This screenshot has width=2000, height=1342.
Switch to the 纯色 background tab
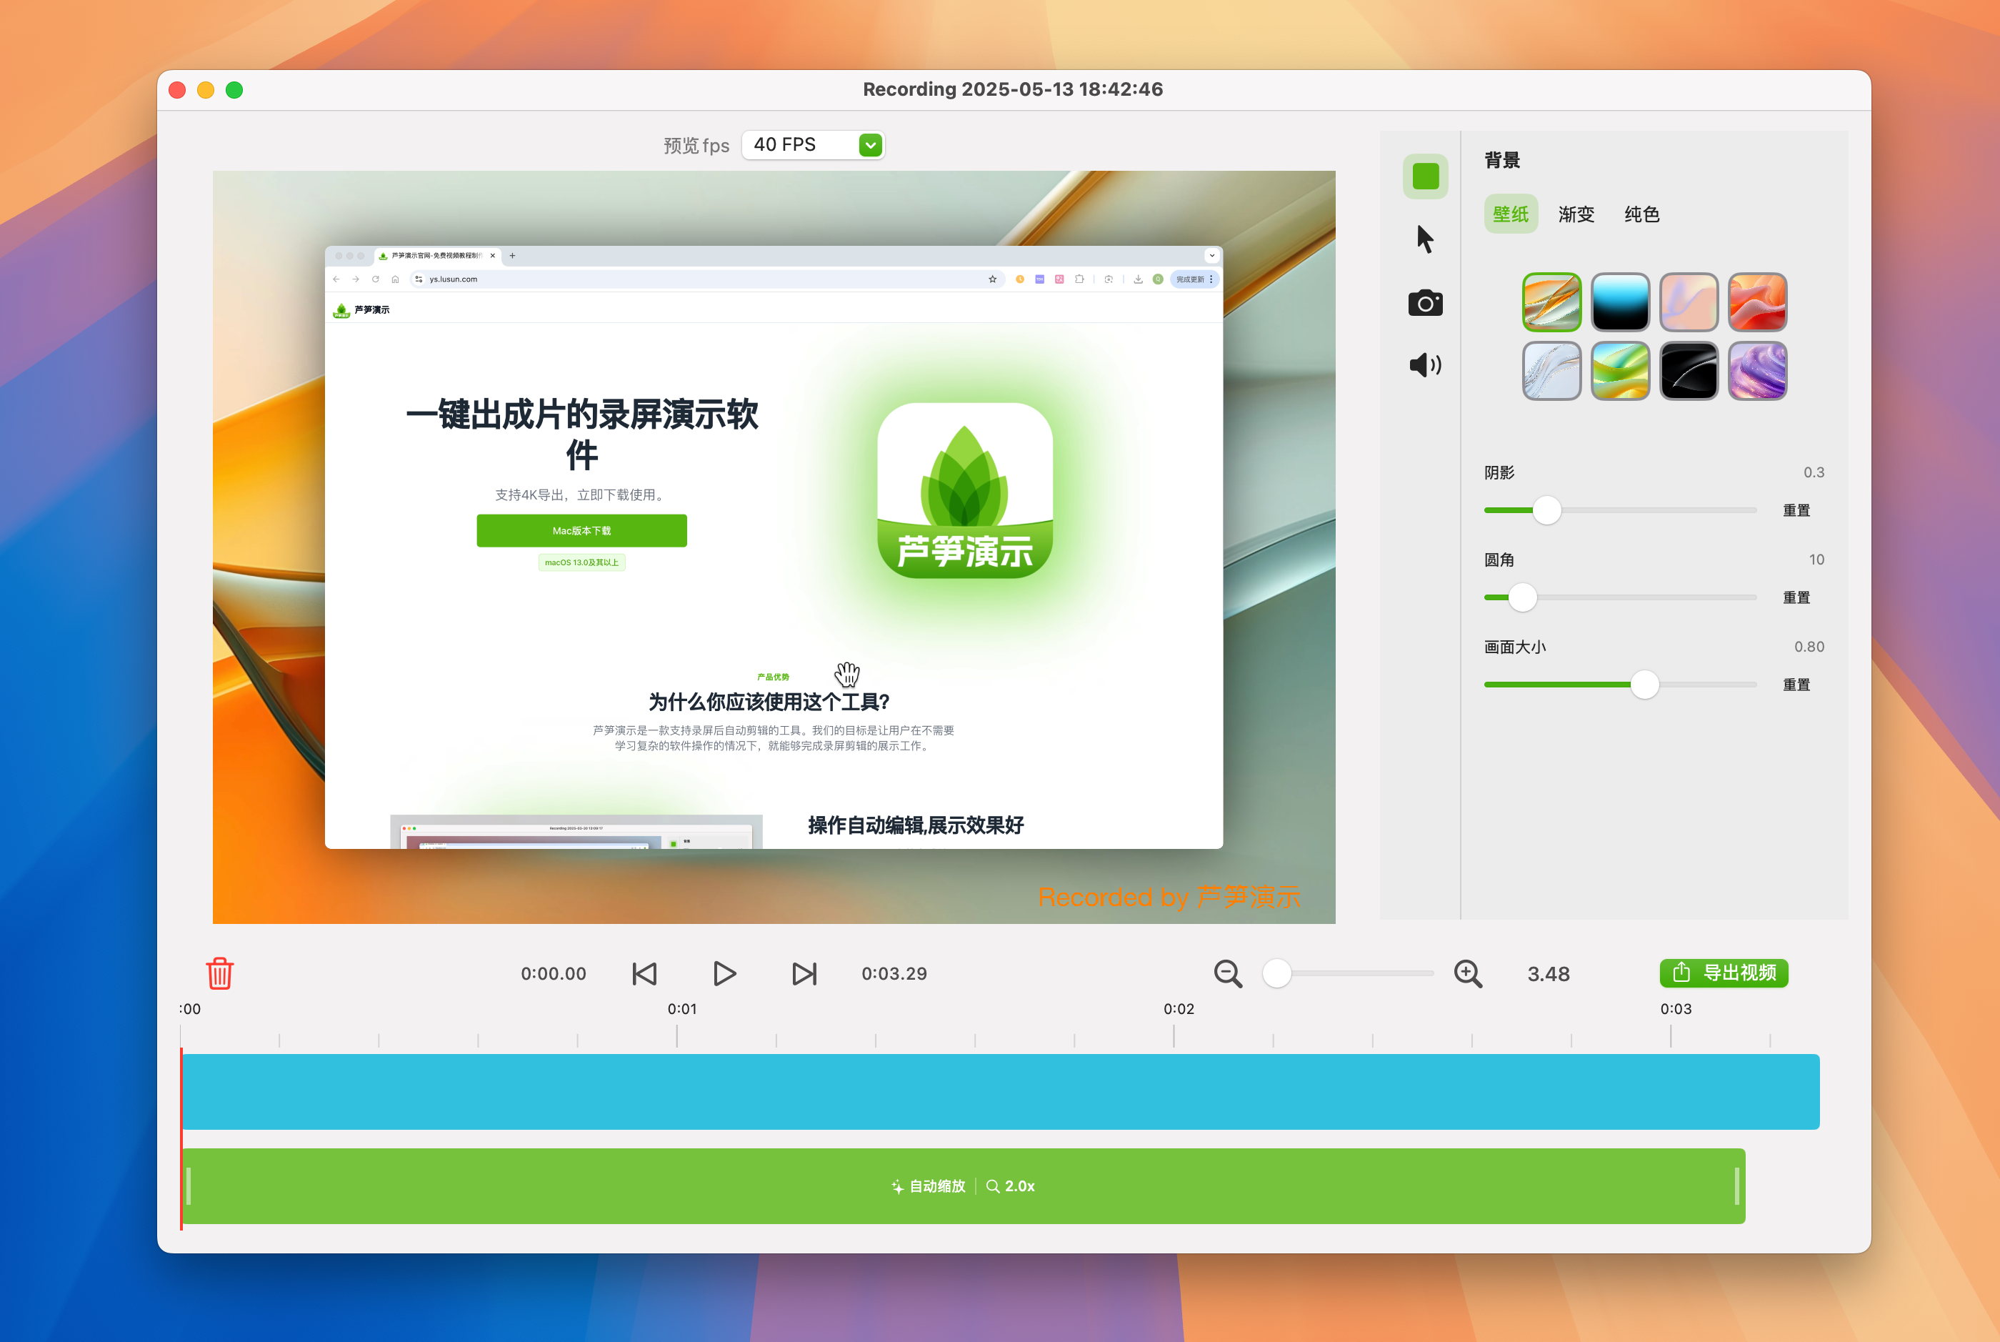[1641, 214]
